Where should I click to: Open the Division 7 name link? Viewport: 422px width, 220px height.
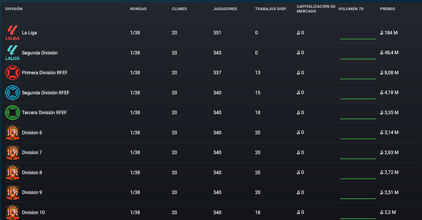(x=32, y=152)
